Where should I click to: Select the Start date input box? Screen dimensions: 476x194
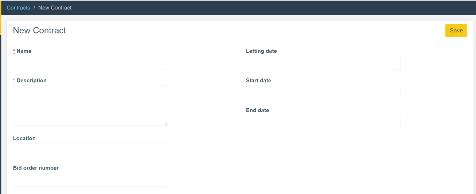[323, 92]
